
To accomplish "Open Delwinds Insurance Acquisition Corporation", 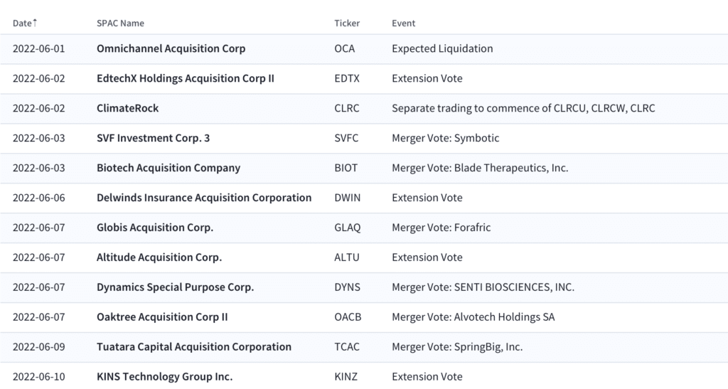I will [204, 198].
